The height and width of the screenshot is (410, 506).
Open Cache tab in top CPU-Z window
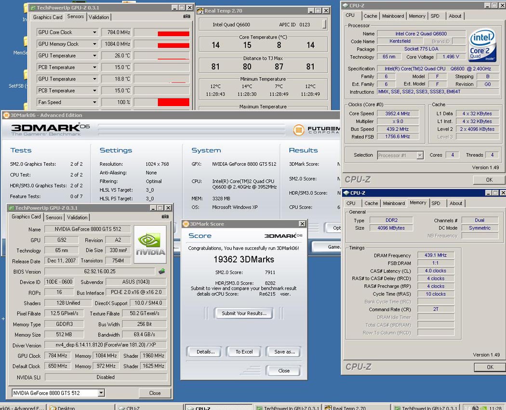pyautogui.click(x=370, y=16)
